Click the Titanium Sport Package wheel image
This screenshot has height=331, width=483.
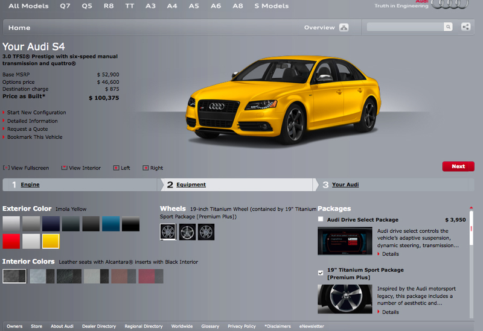pos(345,299)
